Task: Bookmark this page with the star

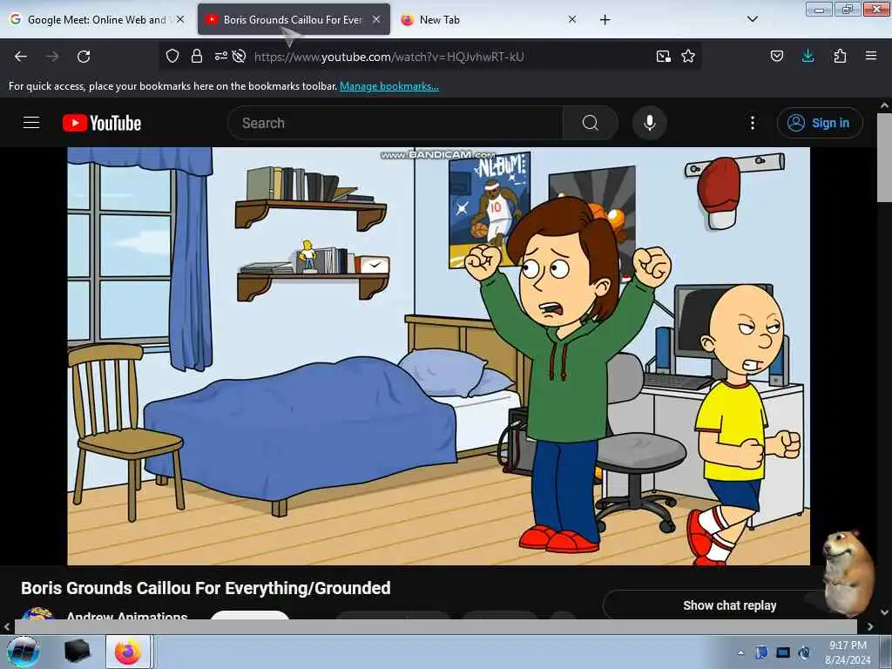Action: point(688,56)
